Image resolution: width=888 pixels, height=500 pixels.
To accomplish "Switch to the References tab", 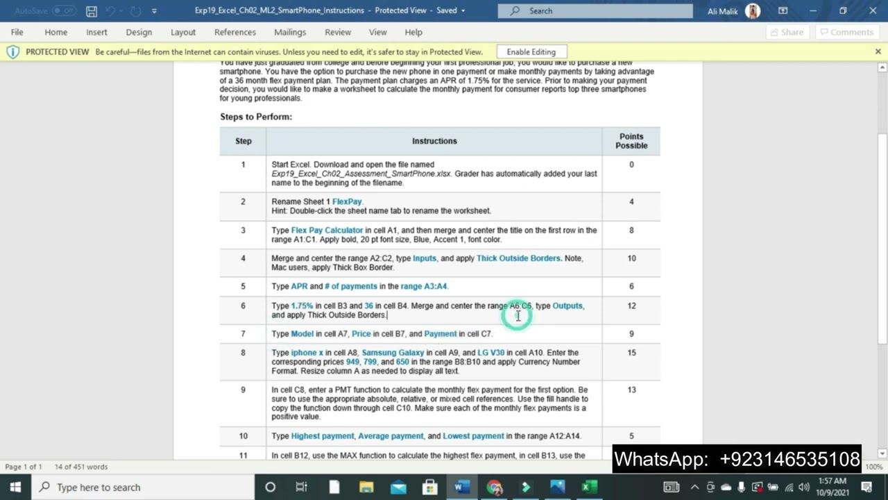I will click(x=235, y=32).
